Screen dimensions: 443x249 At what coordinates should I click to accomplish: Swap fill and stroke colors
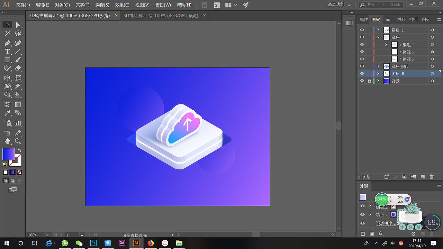tap(19, 150)
